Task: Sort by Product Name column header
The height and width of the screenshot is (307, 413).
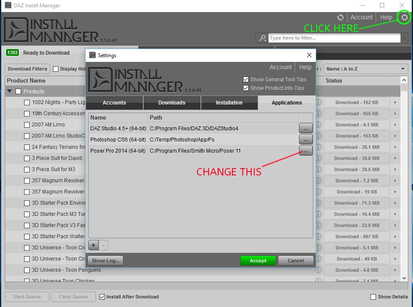Action: [x=26, y=80]
